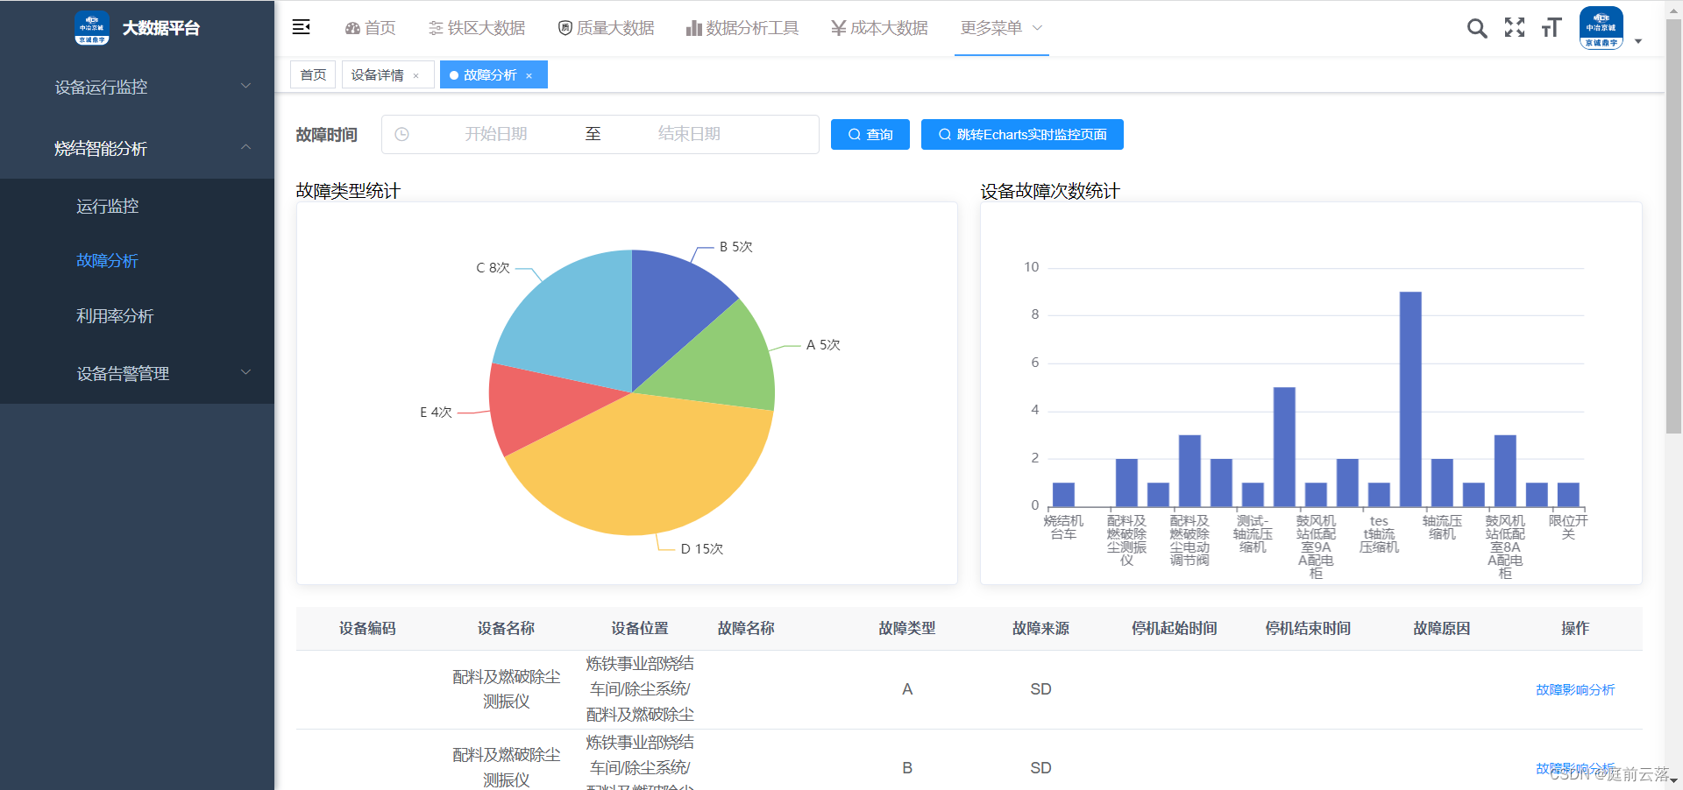This screenshot has height=790, width=1683.
Task: Open 成本大数据 menu
Action: click(879, 28)
